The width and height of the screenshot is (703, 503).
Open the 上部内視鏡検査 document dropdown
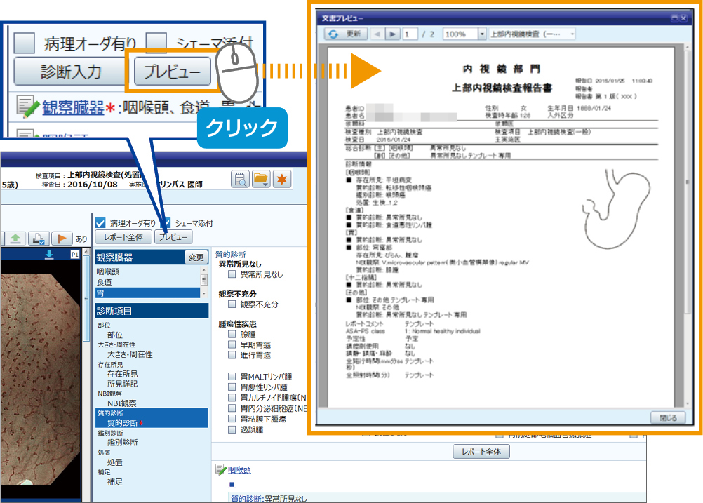[x=573, y=34]
